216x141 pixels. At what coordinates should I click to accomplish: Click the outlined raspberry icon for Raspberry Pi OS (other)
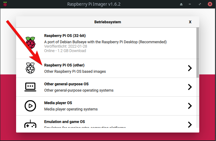30,68
